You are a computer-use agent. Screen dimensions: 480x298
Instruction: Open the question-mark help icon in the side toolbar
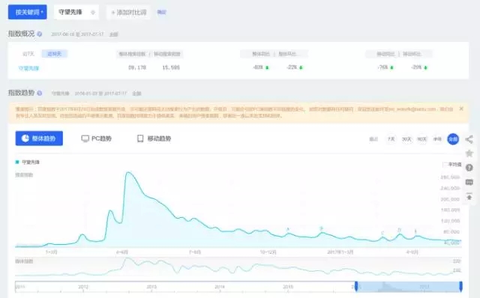pos(469,168)
